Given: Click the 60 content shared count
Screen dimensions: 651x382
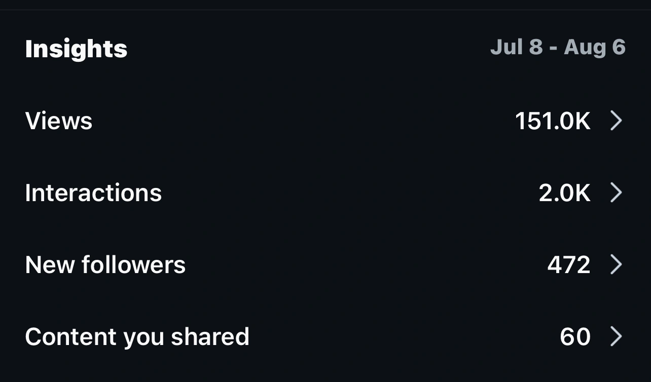Looking at the screenshot, I should [x=575, y=337].
